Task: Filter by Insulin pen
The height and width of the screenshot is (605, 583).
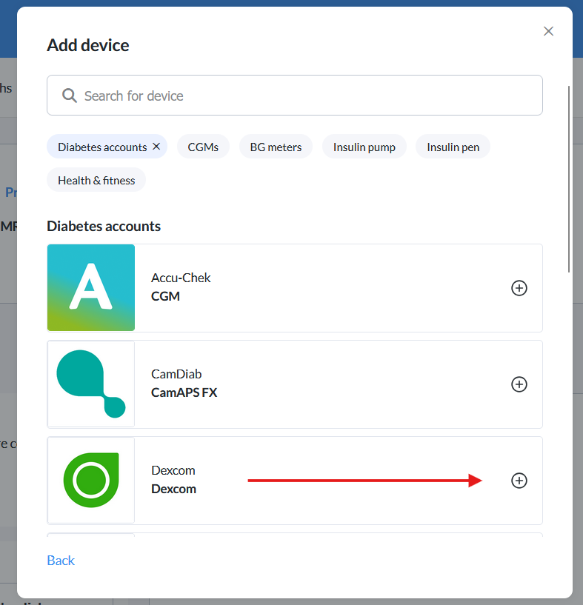Action: coord(453,147)
